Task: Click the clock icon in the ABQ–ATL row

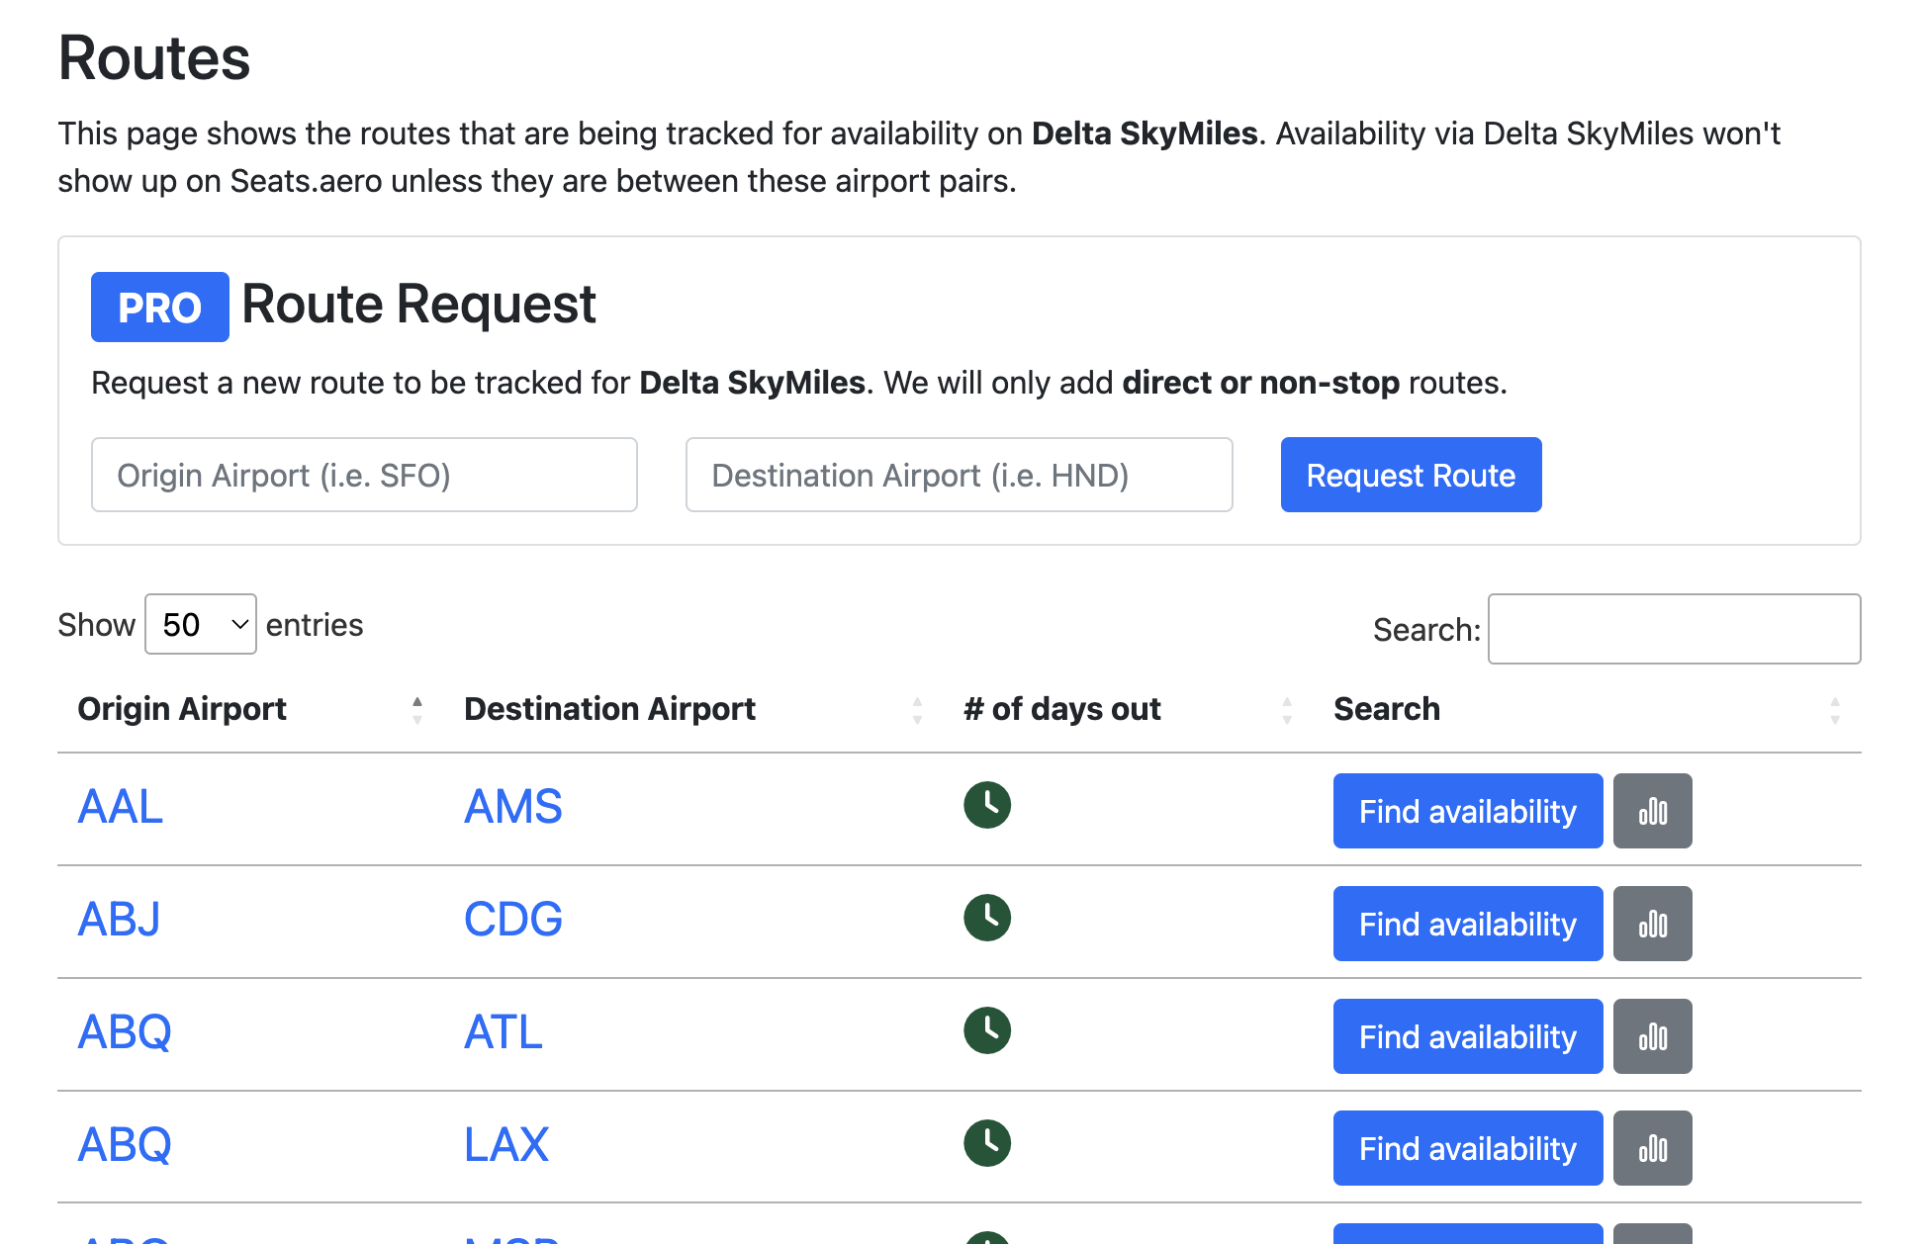Action: point(987,1030)
